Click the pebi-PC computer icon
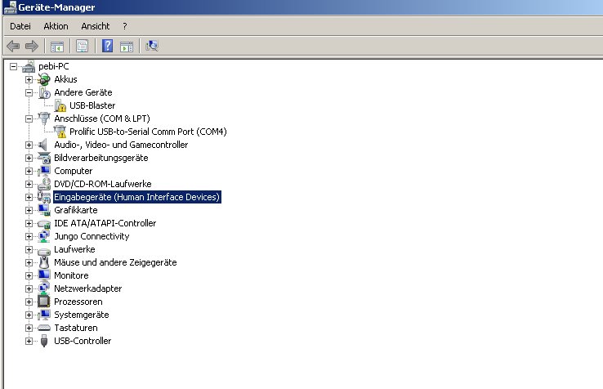This screenshot has height=389, width=603. [x=29, y=66]
